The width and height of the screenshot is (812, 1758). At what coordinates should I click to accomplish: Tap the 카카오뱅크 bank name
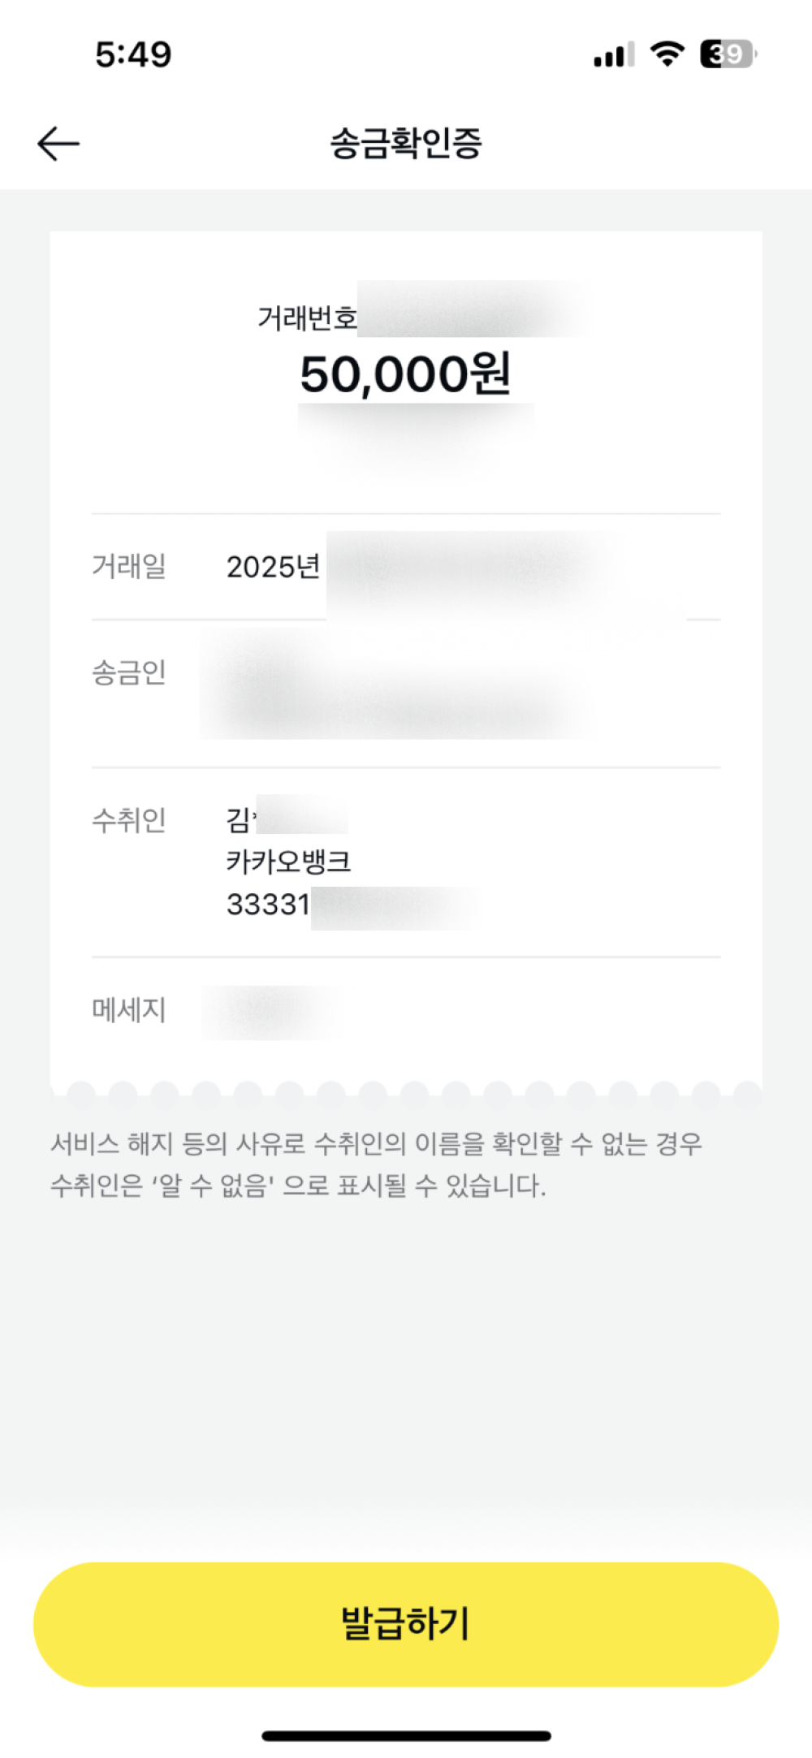[288, 862]
